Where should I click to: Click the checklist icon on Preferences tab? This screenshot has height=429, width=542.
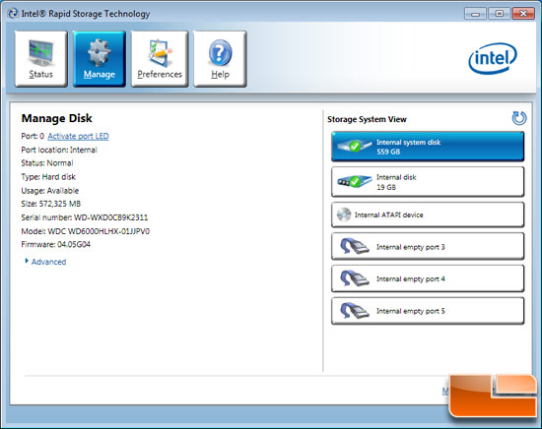[160, 52]
